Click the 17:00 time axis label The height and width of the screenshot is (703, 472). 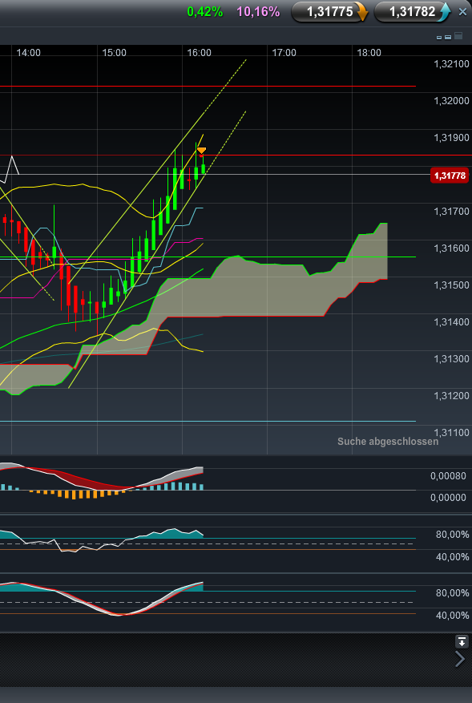pyautogui.click(x=284, y=53)
